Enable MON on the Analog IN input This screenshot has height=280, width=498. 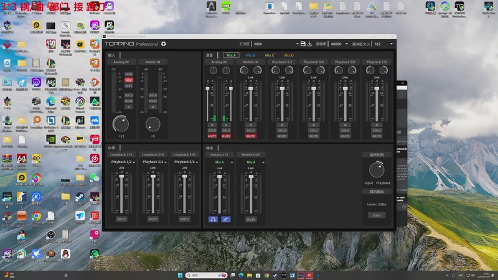point(128,74)
